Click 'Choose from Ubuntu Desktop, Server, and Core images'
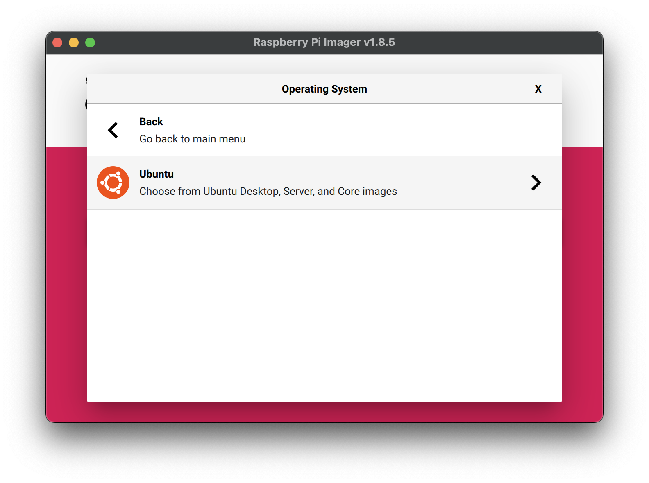 pos(268,191)
